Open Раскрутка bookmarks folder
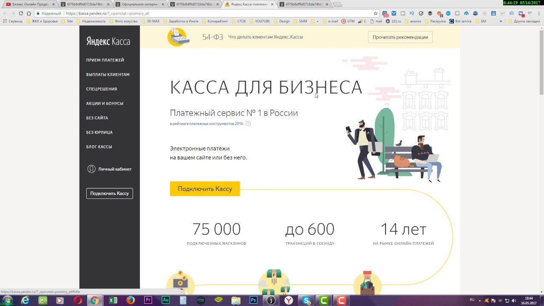This screenshot has height=306, width=544. [x=435, y=21]
